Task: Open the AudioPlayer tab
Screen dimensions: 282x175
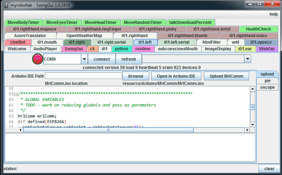Action: coord(45,49)
